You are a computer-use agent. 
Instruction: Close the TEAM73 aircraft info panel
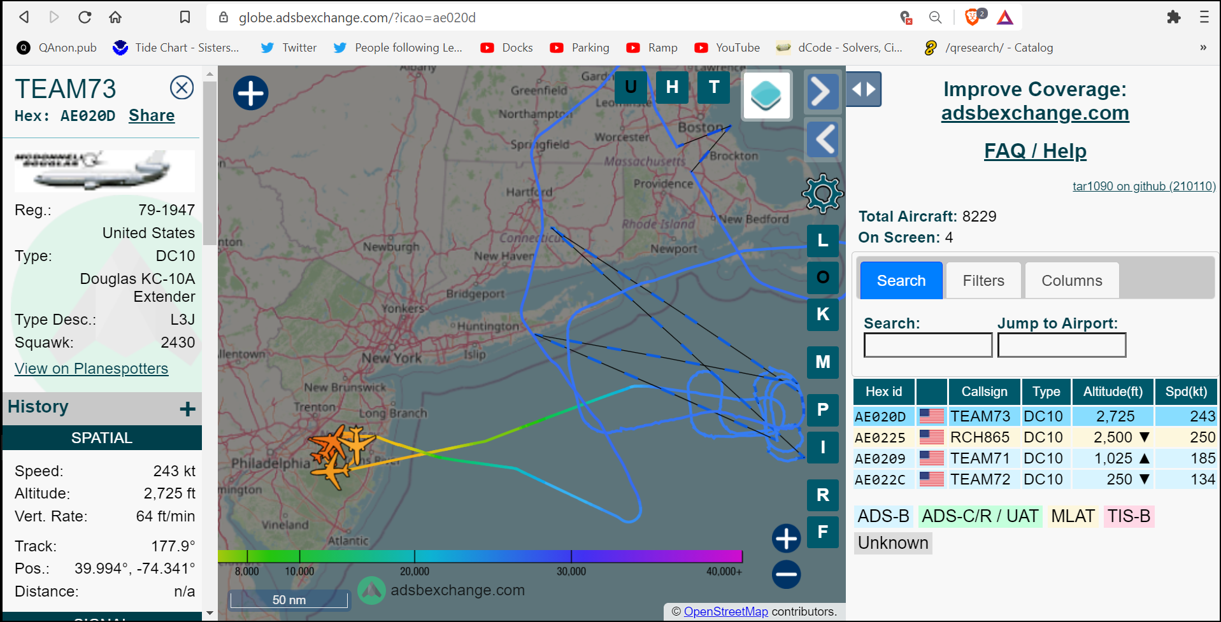pyautogui.click(x=182, y=88)
